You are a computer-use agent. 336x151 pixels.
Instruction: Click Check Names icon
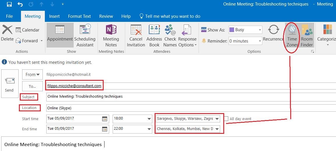[x=170, y=36]
